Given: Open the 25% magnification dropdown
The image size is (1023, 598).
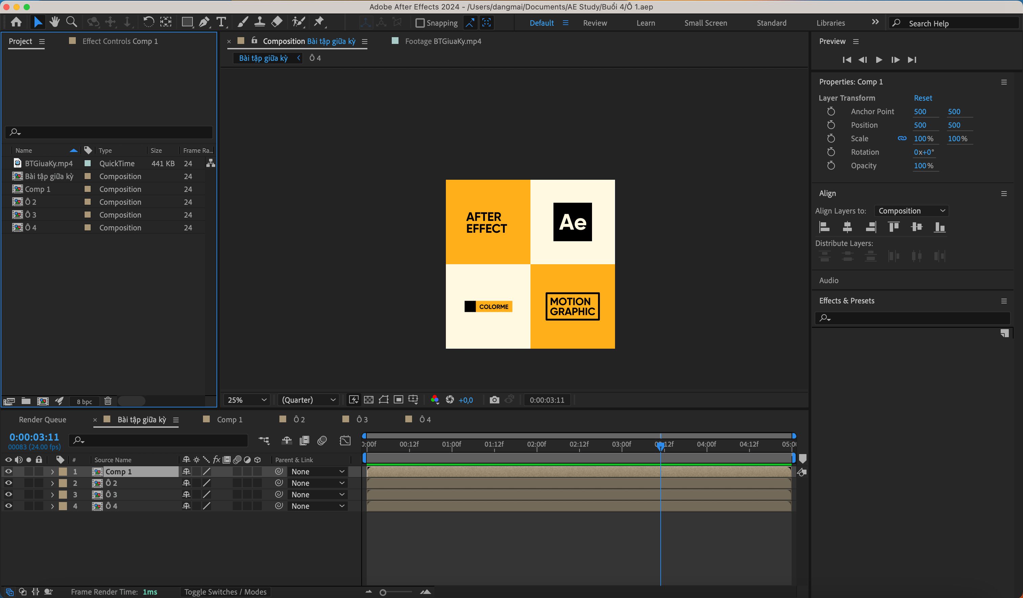Looking at the screenshot, I should 247,400.
